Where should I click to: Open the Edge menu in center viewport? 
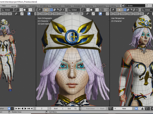(69, 14)
